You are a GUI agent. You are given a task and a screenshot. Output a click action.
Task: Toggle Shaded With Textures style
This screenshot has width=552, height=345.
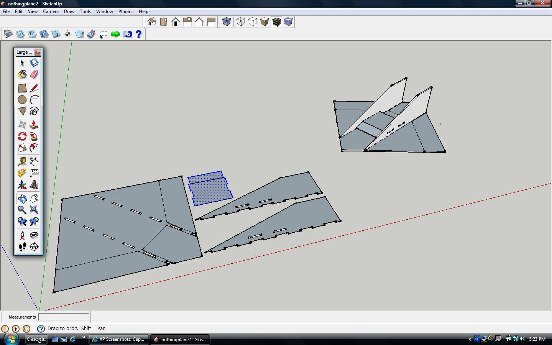pos(276,22)
